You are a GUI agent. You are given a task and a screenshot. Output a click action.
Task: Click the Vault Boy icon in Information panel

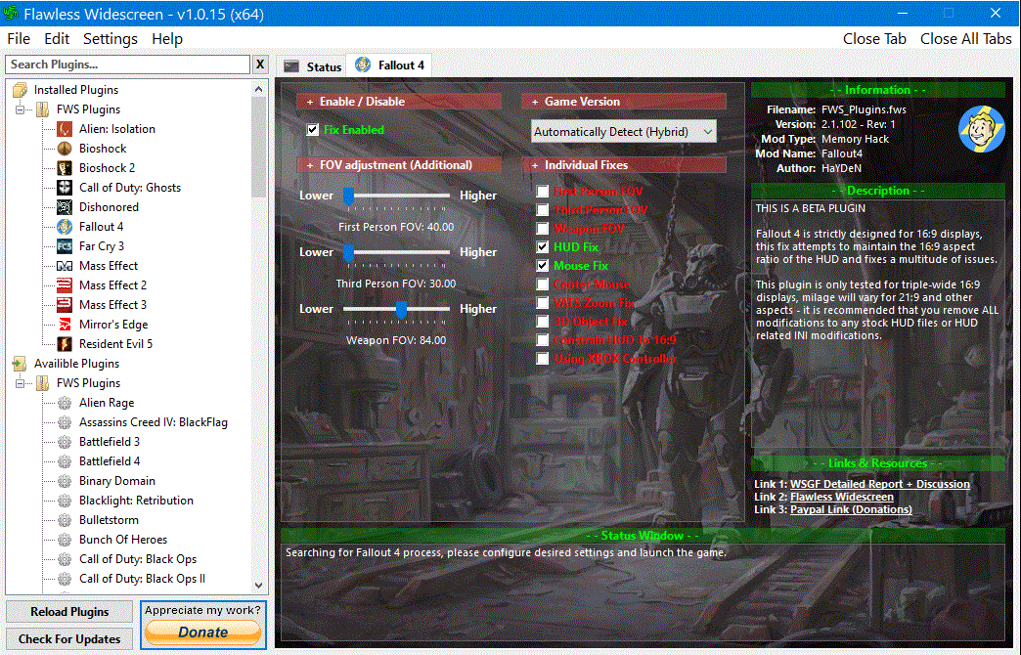[x=981, y=129]
